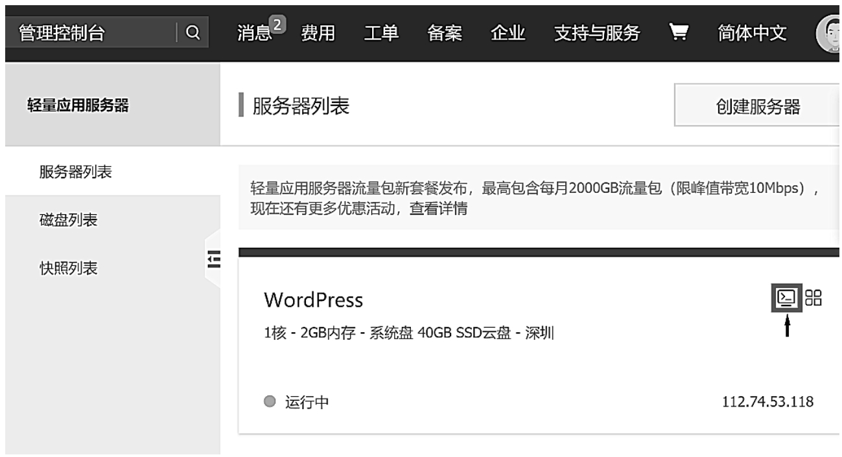Image resolution: width=842 pixels, height=457 pixels.
Task: Open the WordPress server title
Action: [x=314, y=300]
